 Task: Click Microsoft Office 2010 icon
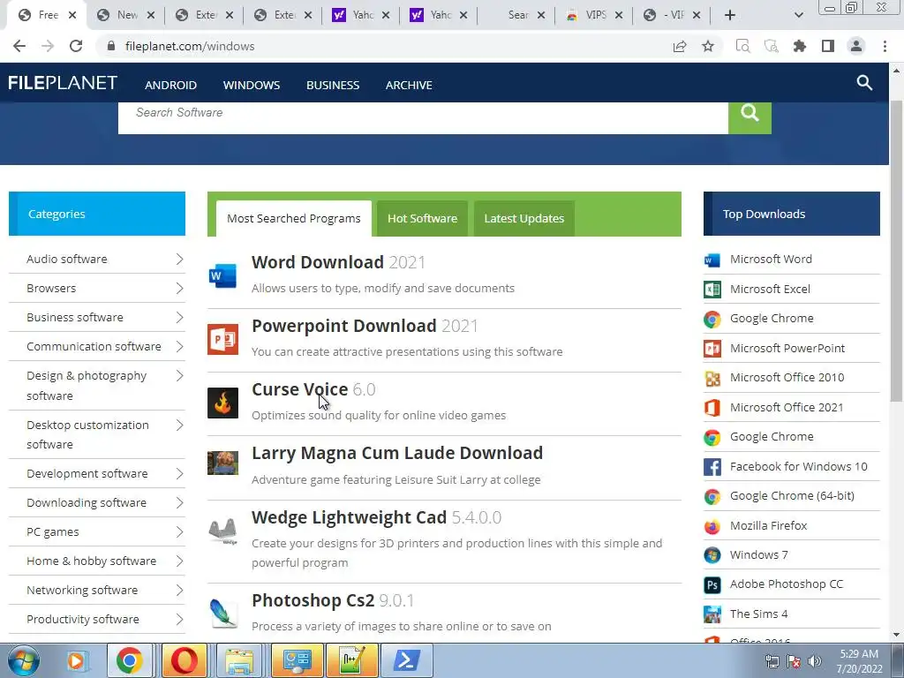712,378
